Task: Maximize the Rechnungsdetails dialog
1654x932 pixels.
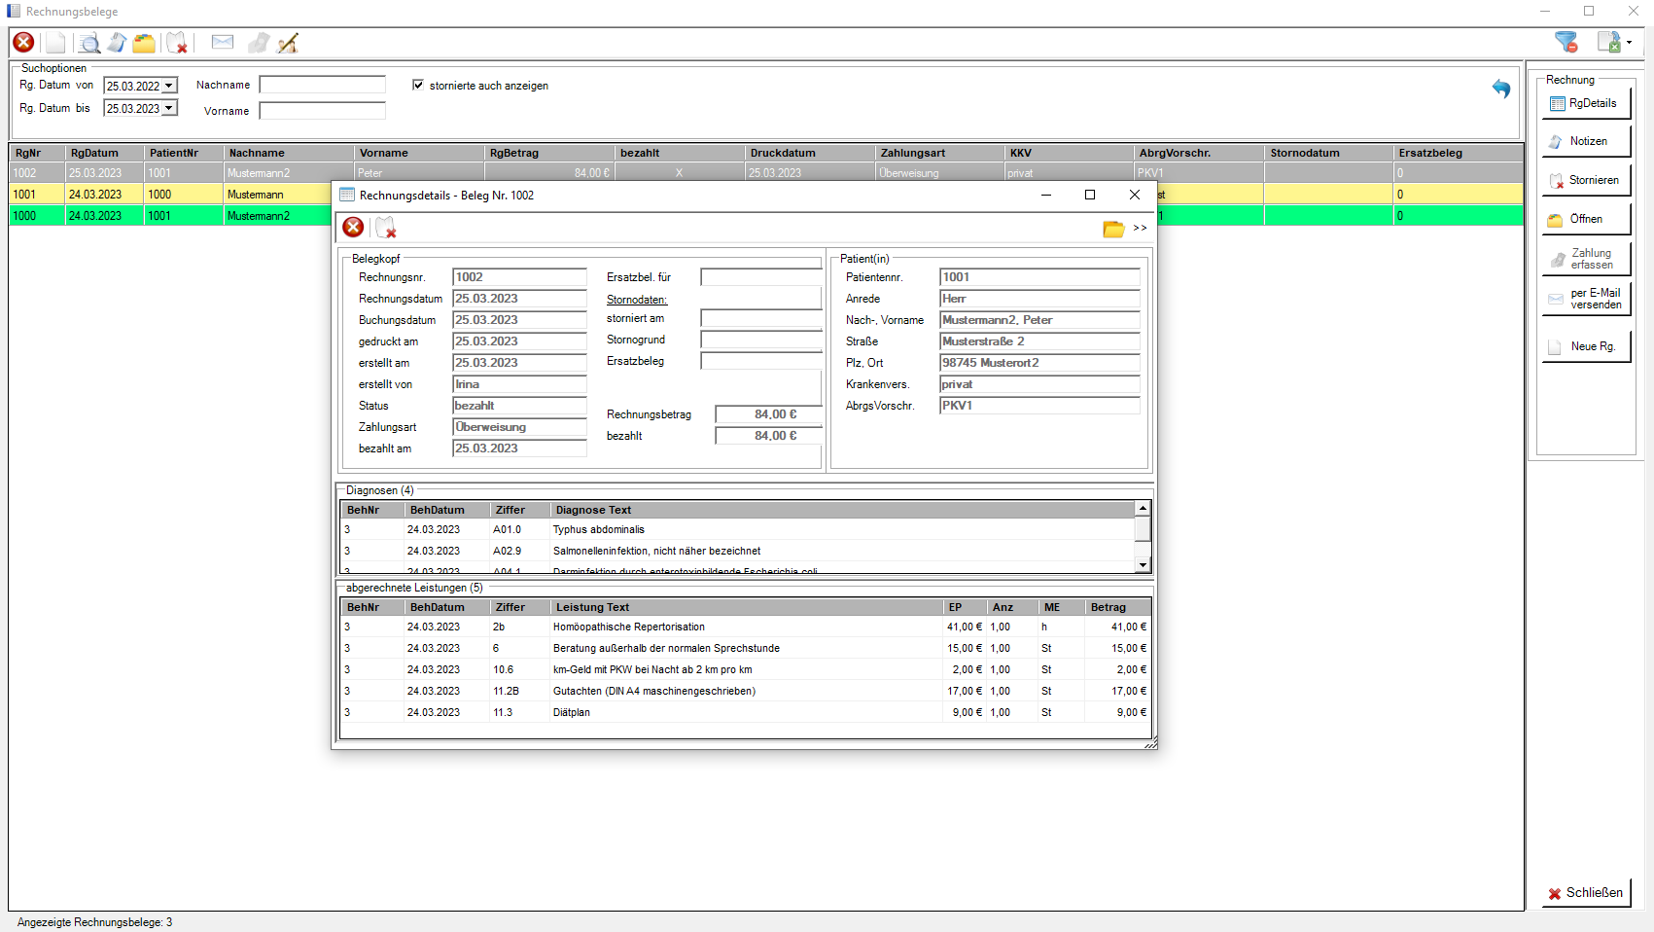Action: (x=1090, y=195)
